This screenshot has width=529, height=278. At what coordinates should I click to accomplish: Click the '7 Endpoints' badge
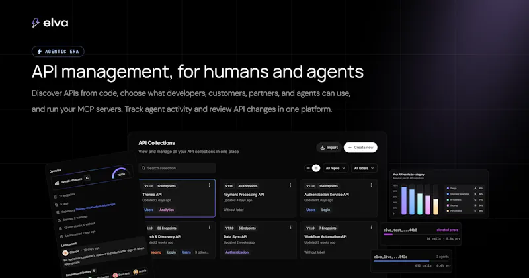click(x=327, y=228)
